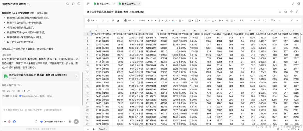The width and height of the screenshot is (303, 131).
Task: Undo the last spreadsheet action
Action: click(x=103, y=20)
